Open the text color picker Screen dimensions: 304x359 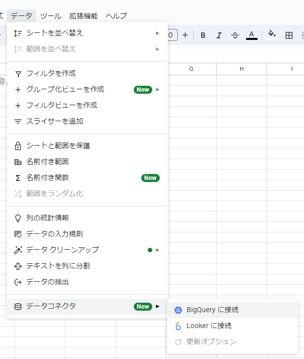tap(252, 35)
